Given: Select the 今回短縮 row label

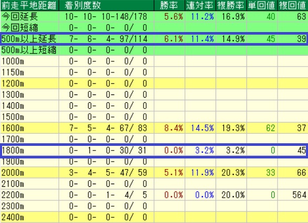Looking at the screenshot, I should pyautogui.click(x=19, y=28).
